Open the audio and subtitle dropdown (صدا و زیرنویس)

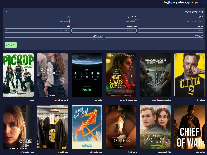pos(104,31)
